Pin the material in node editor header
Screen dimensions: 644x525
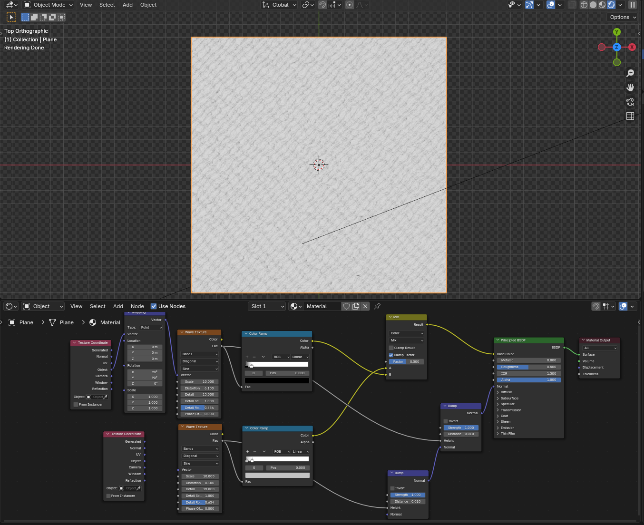(x=377, y=306)
